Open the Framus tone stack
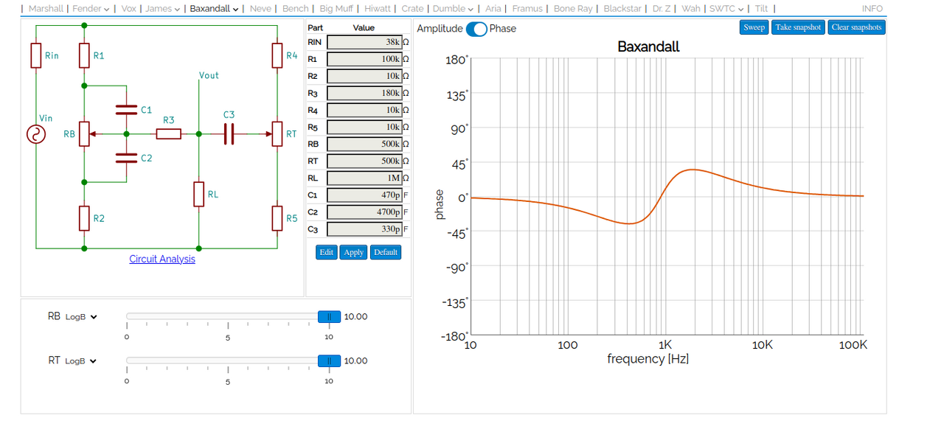 527,9
